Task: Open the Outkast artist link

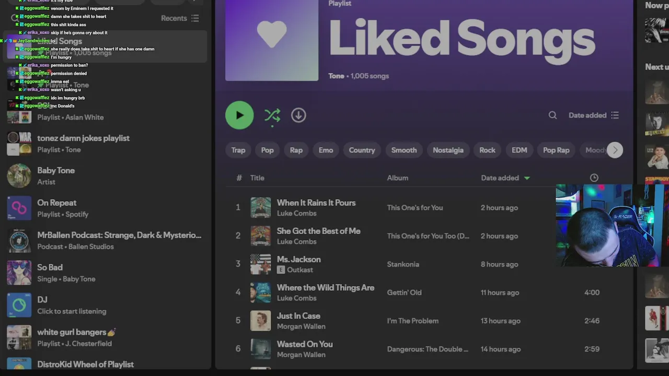Action: click(300, 270)
